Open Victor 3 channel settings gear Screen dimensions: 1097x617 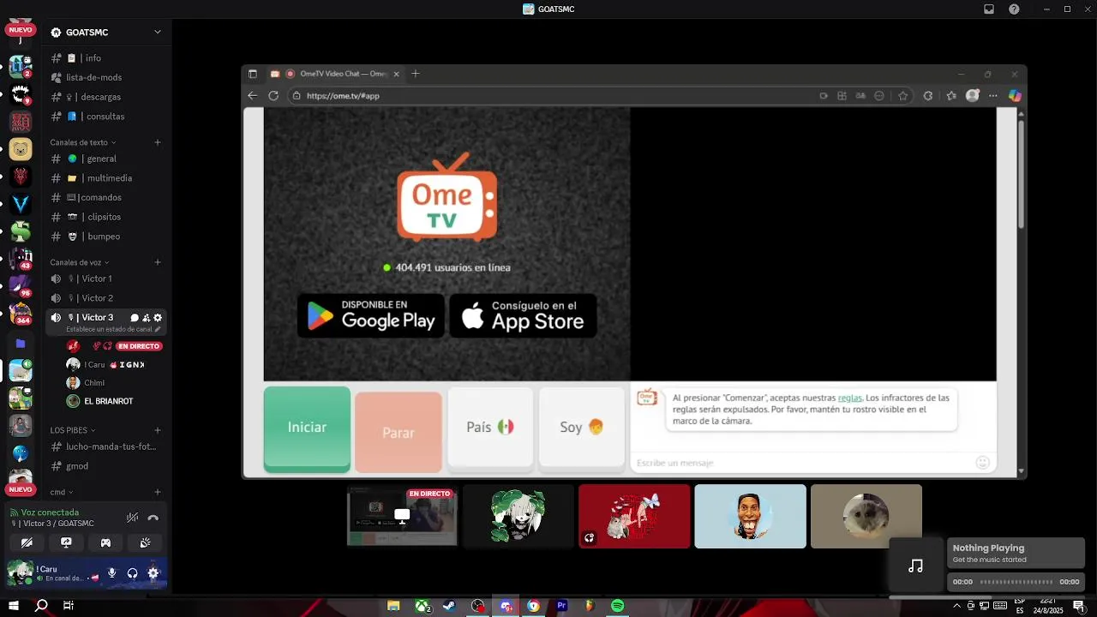coord(158,318)
